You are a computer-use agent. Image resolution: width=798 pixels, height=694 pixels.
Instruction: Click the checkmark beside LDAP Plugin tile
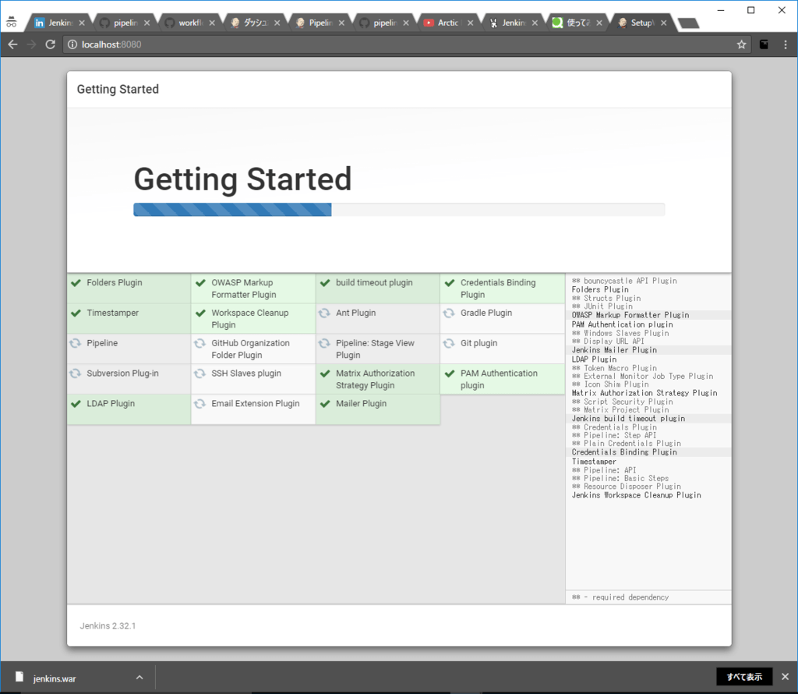pyautogui.click(x=76, y=404)
